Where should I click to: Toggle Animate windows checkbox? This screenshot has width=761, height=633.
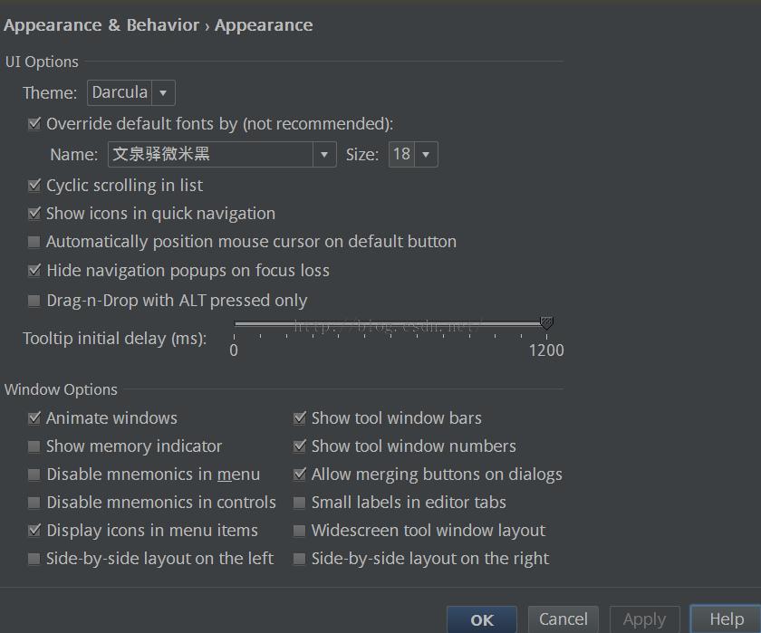(x=34, y=418)
